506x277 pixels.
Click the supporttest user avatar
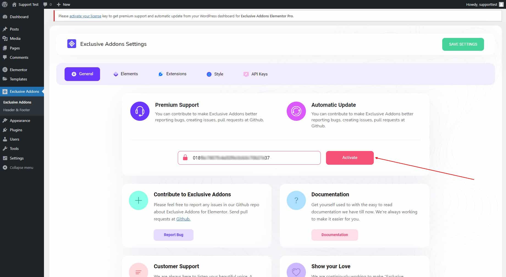pyautogui.click(x=501, y=4)
